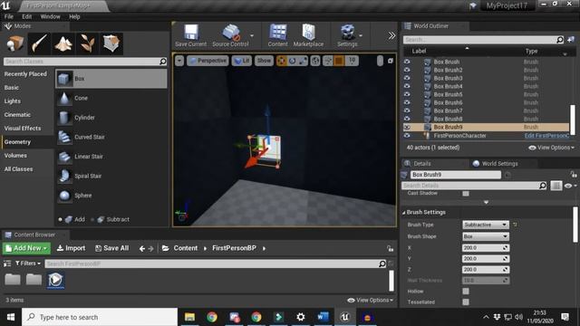Open viewport options dropdown arrow

click(x=179, y=61)
